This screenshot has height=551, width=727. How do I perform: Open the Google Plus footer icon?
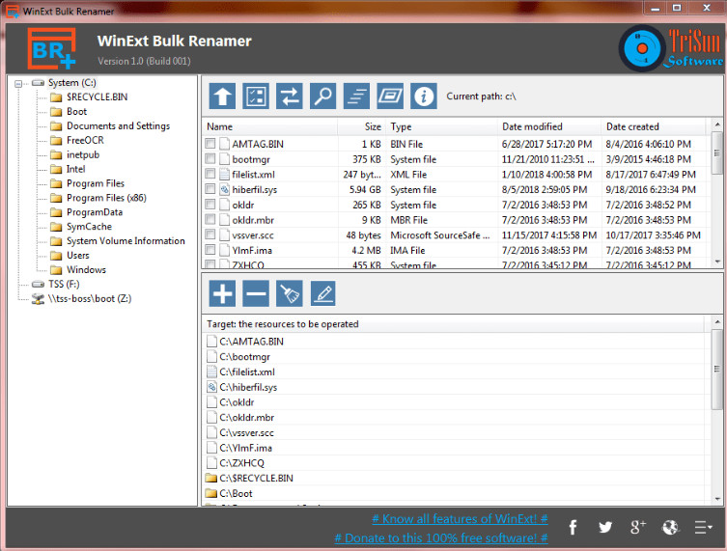638,527
